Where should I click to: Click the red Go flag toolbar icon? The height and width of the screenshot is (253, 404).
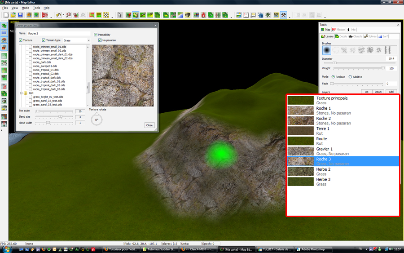click(45, 15)
